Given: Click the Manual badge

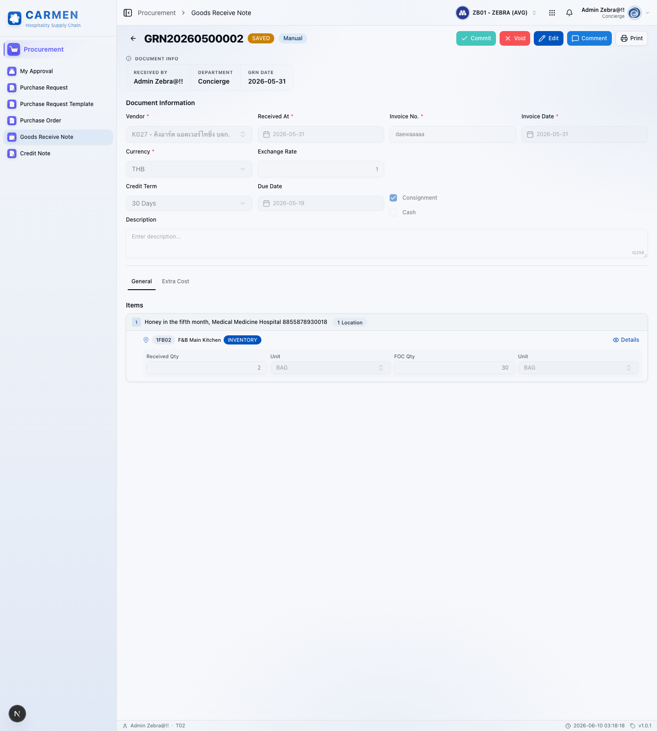Looking at the screenshot, I should tap(293, 38).
